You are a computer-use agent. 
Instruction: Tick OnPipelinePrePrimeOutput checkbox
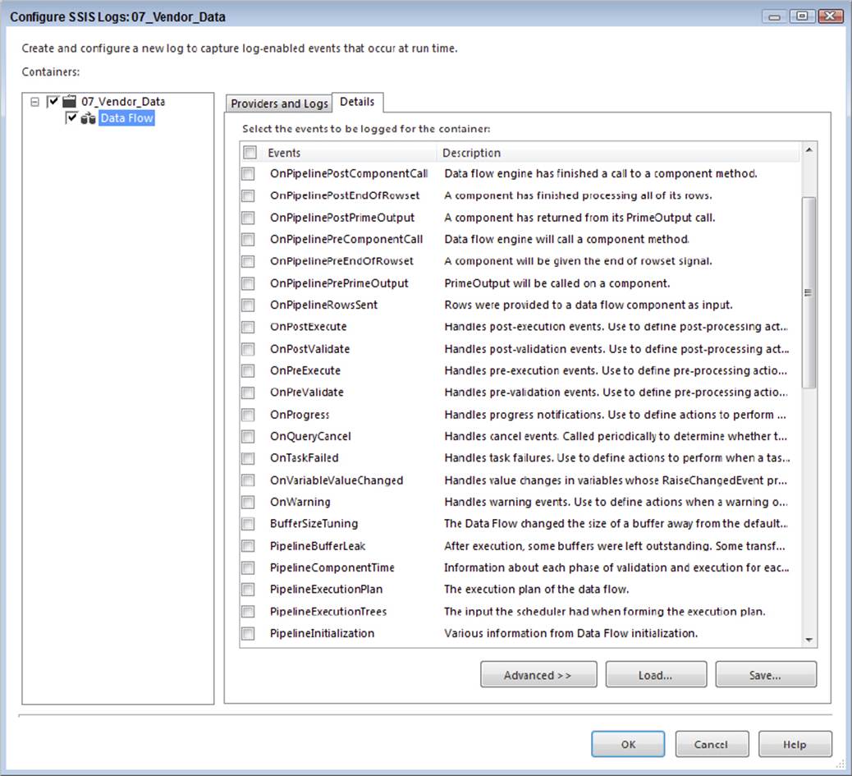249,283
